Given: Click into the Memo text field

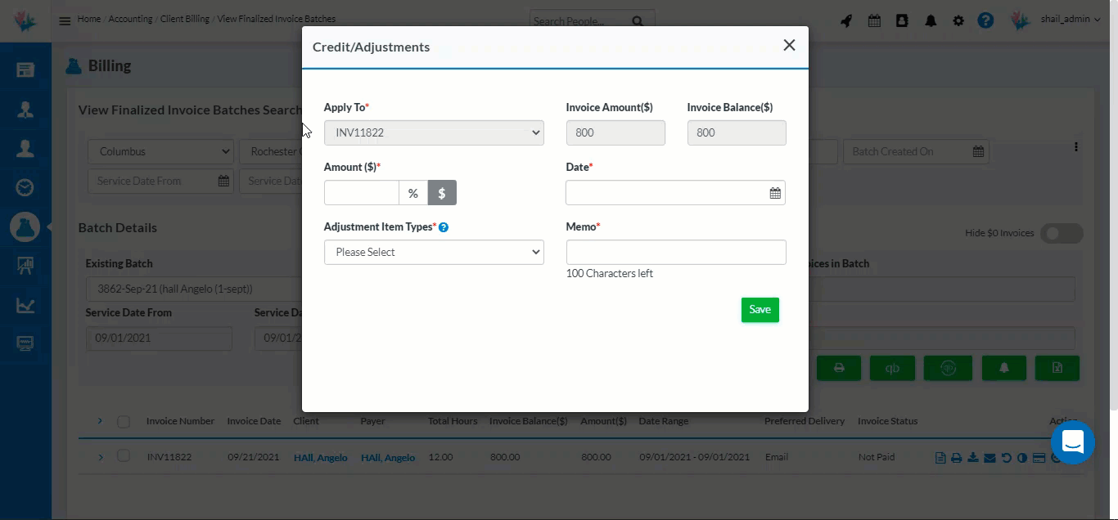Looking at the screenshot, I should (x=676, y=252).
